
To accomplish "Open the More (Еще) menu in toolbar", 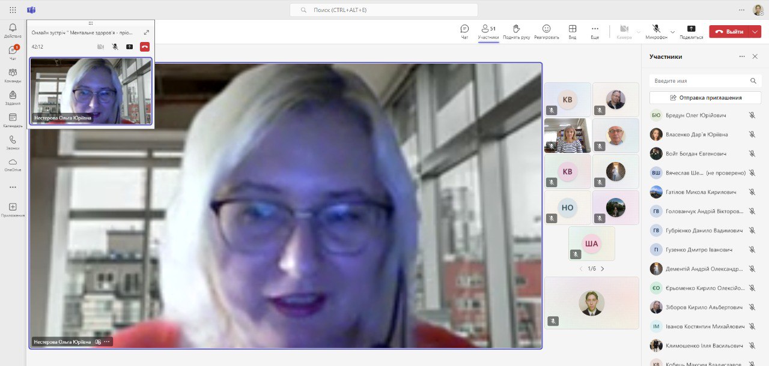I will (595, 32).
